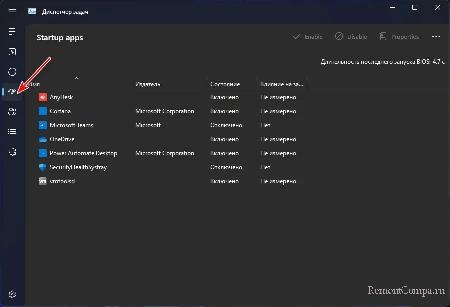Select the OneDrive row name

62,139
